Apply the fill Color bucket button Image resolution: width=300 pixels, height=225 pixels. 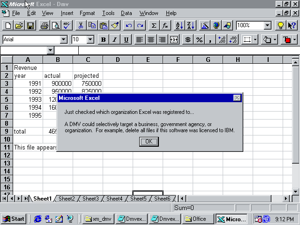pyautogui.click(x=267, y=39)
